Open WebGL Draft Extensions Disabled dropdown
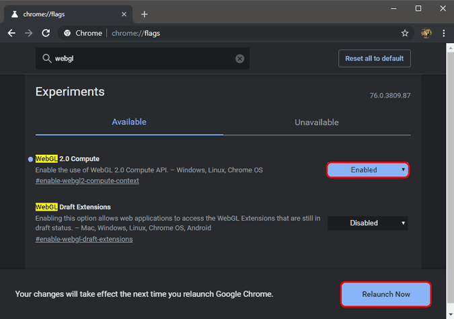This screenshot has height=319, width=454. [368, 223]
